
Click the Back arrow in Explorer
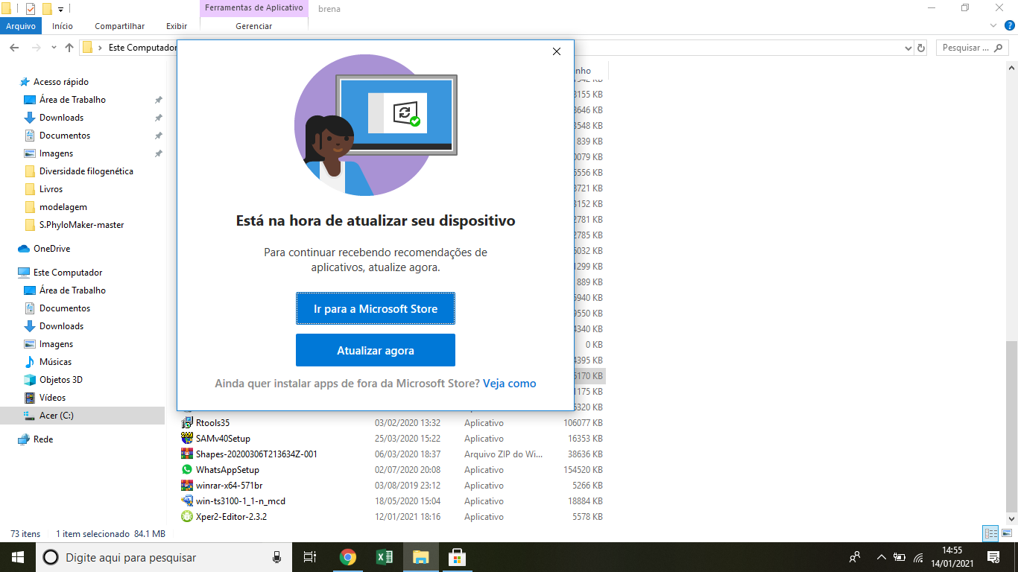[x=13, y=48]
